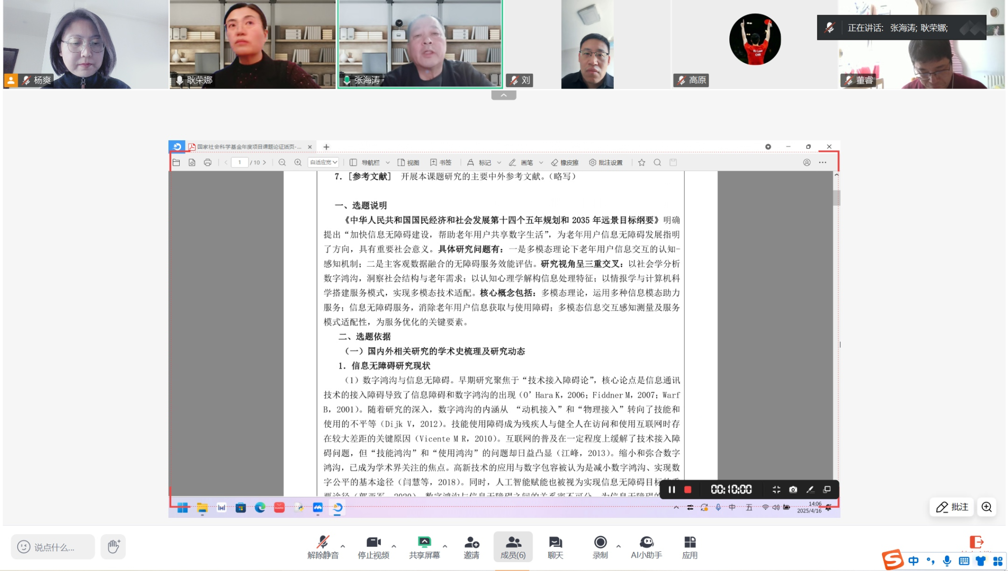Expand recording options arrow beside 录制
Screen dimensions: 1008x571
pos(619,546)
